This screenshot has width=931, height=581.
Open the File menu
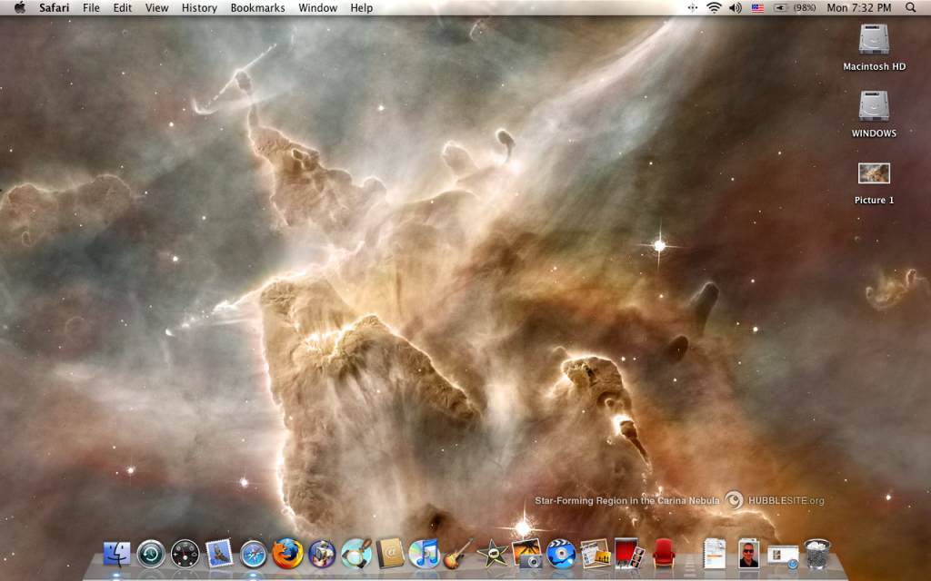pos(91,7)
